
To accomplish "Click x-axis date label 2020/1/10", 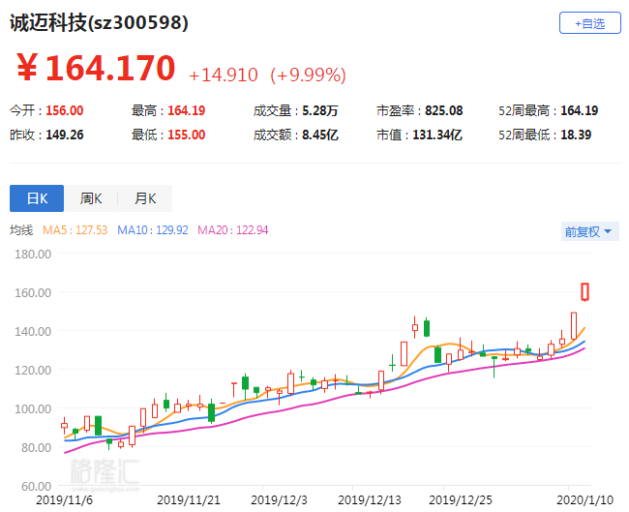I will tap(584, 500).
